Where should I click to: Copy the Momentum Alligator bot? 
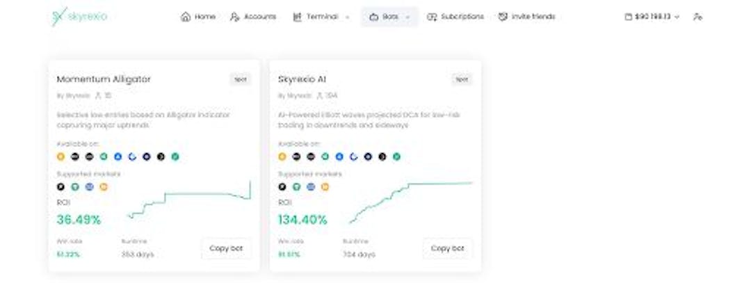coord(226,248)
